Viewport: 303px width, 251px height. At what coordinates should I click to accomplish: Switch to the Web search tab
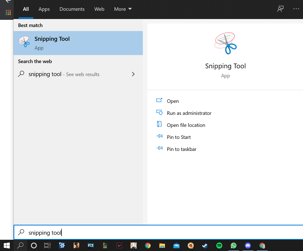point(99,9)
